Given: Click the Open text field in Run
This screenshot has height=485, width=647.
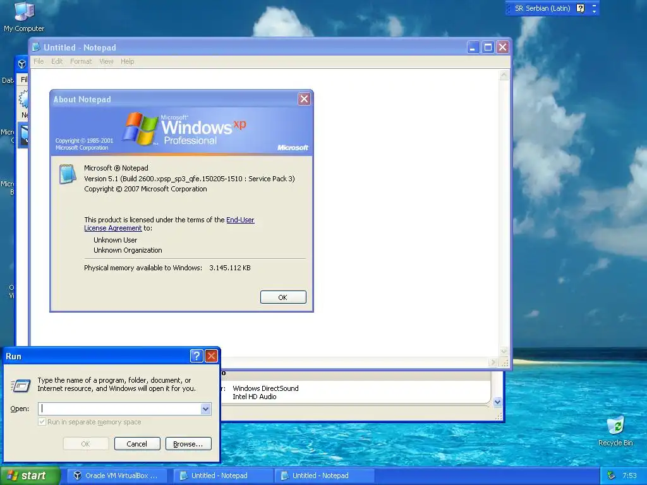Looking at the screenshot, I should tap(119, 409).
